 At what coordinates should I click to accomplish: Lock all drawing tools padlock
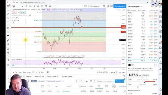tap(8, 56)
